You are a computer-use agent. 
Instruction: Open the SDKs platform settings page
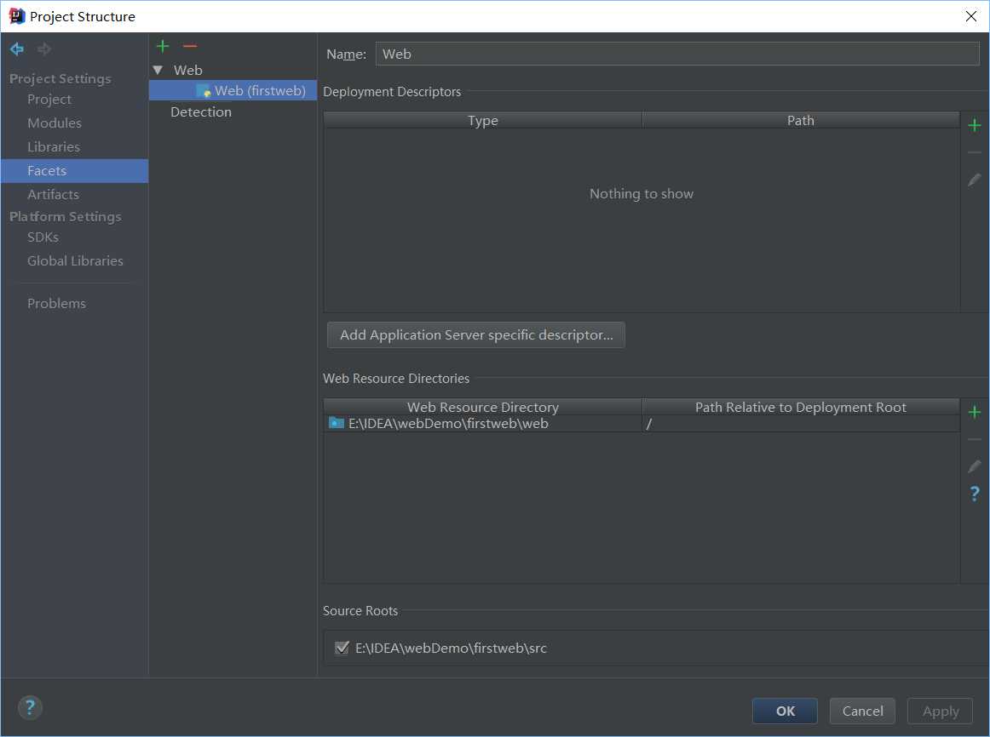click(x=43, y=237)
